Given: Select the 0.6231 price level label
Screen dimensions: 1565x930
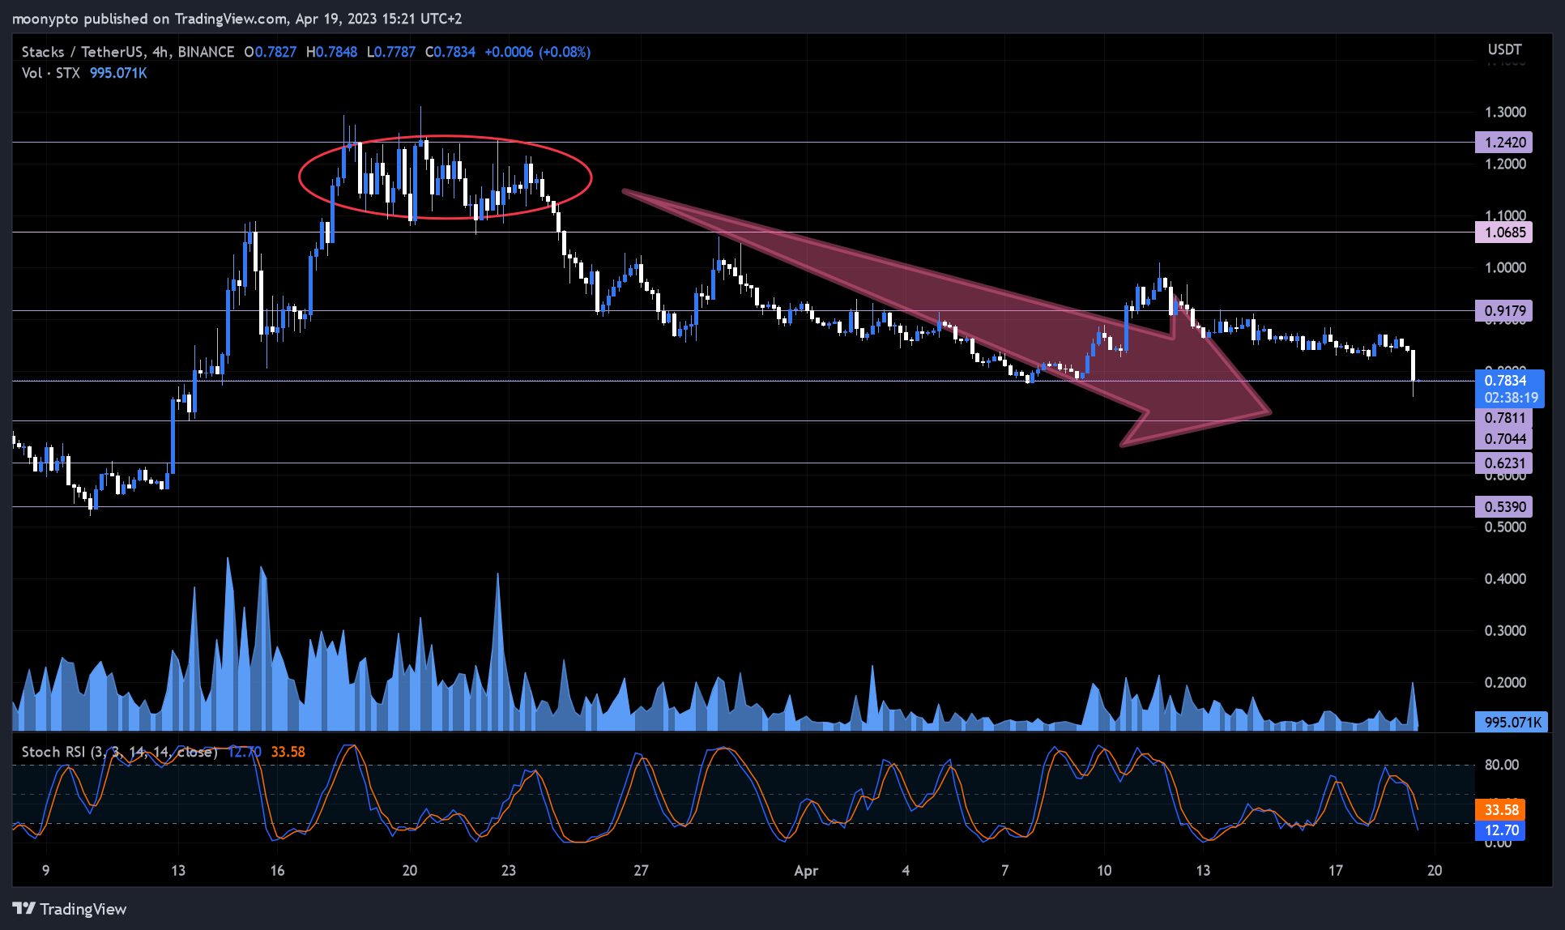Looking at the screenshot, I should click(x=1505, y=463).
